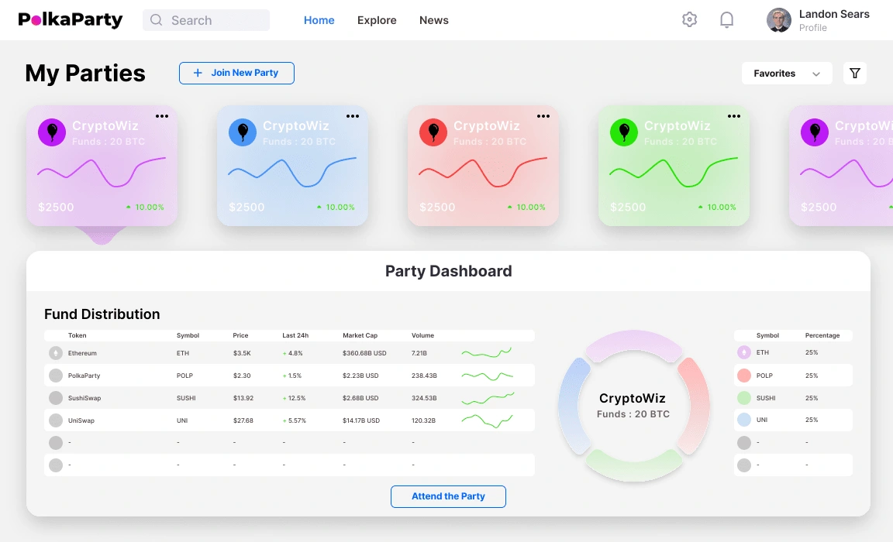Click UniSwap row sparkline chart
The height and width of the screenshot is (542, 893).
487,421
